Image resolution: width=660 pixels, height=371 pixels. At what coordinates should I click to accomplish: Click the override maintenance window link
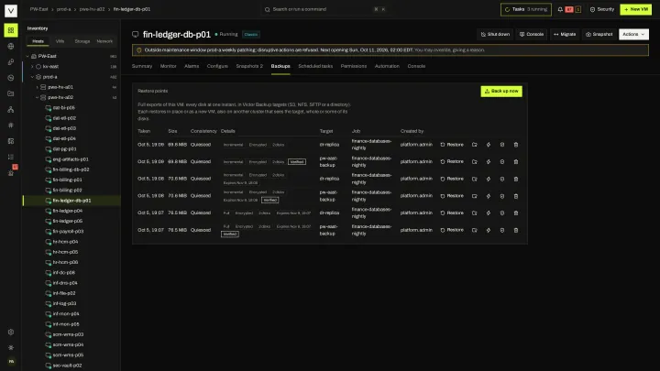449,50
